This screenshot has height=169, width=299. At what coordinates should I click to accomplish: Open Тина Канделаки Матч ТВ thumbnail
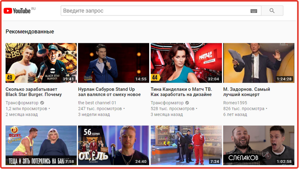[x=186, y=63]
